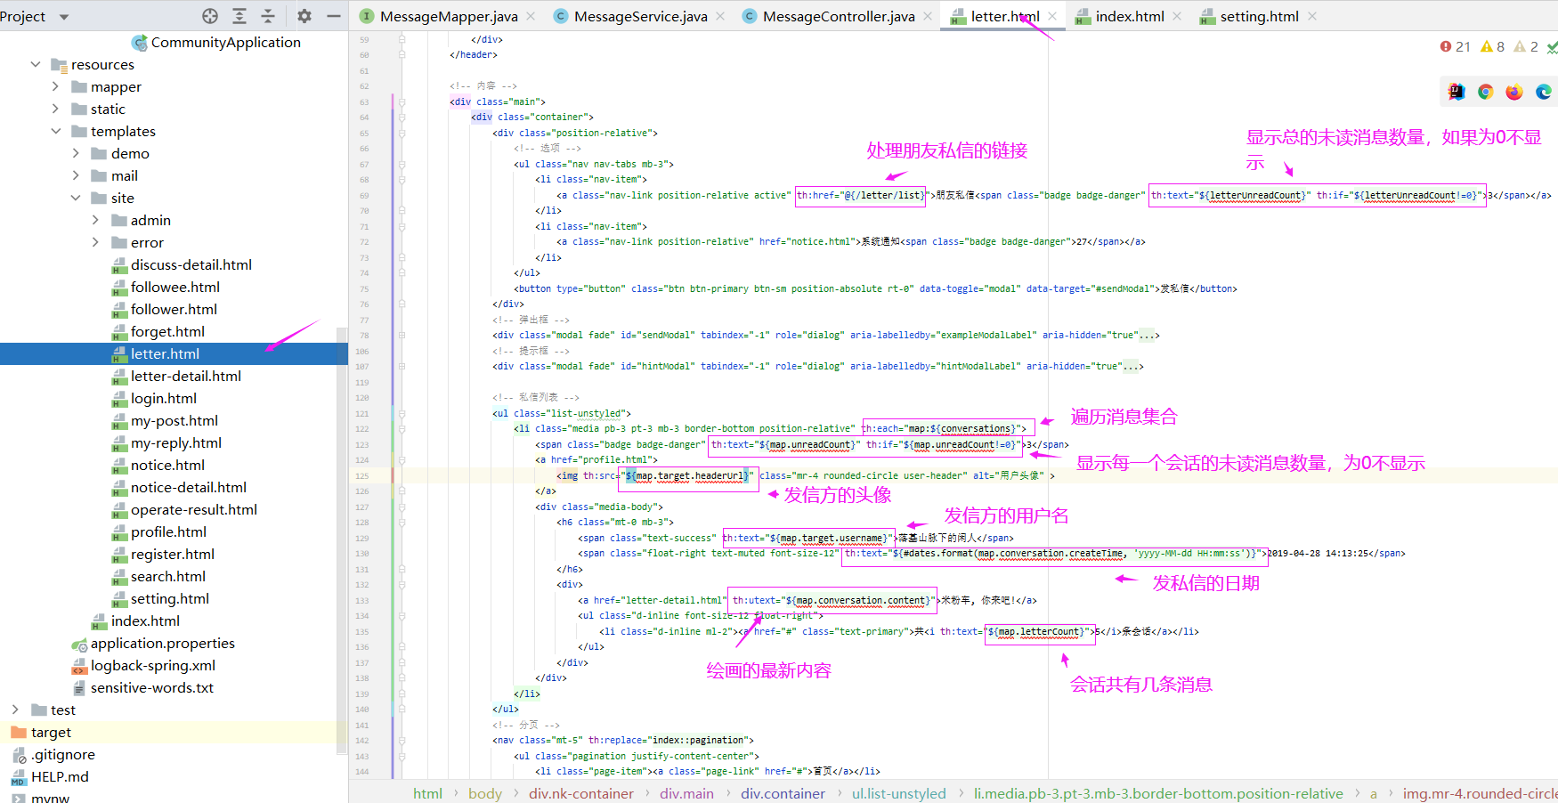Close the MessageController.java tab

[928, 16]
